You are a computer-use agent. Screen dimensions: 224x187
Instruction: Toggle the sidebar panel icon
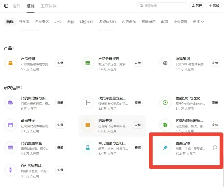point(6,6)
